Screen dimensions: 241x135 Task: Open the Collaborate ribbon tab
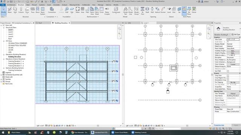point(86,5)
